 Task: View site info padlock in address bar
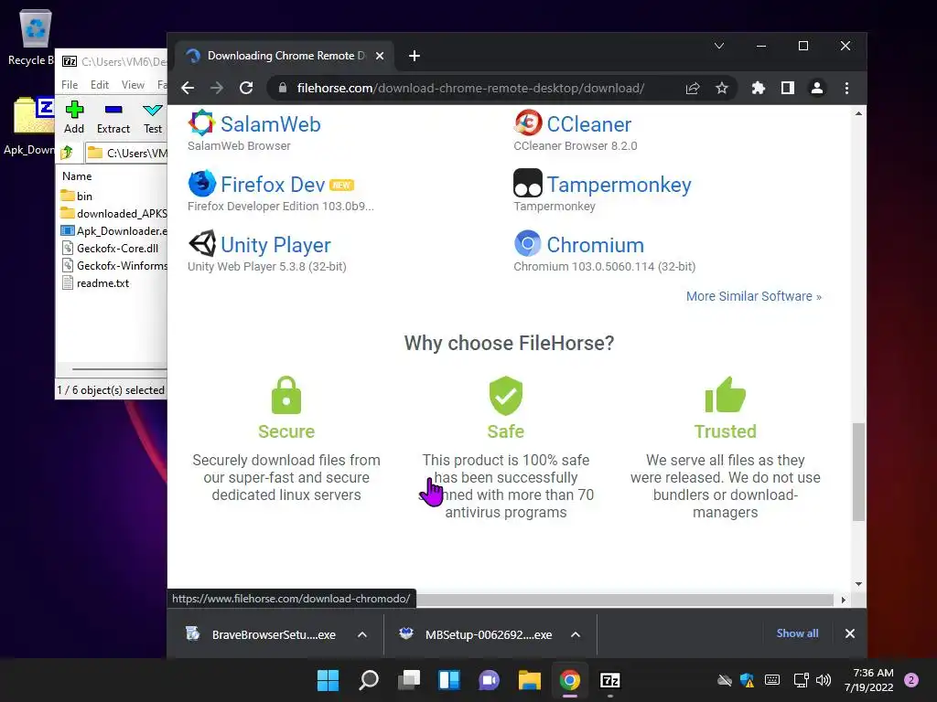[283, 89]
